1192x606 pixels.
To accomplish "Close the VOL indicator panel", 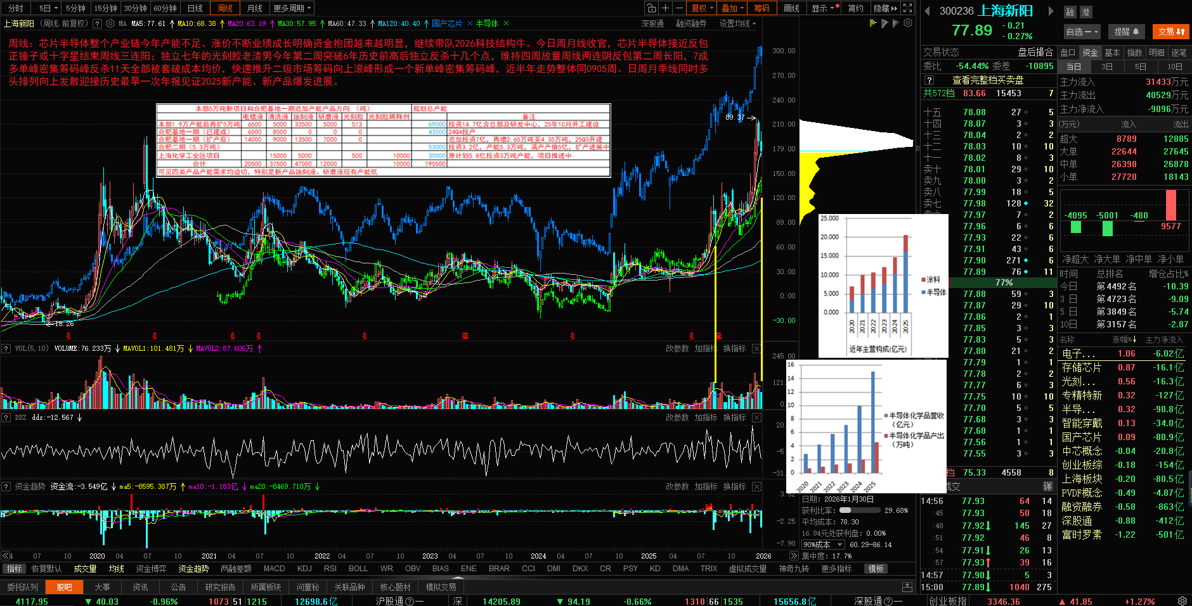I will point(756,349).
